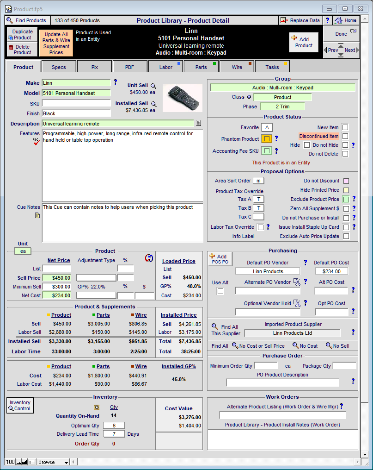Open the Favorite A dropdown

(267, 127)
